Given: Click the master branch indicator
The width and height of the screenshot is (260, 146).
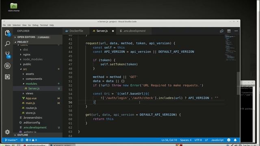Looking at the screenshot, I should (11, 140).
